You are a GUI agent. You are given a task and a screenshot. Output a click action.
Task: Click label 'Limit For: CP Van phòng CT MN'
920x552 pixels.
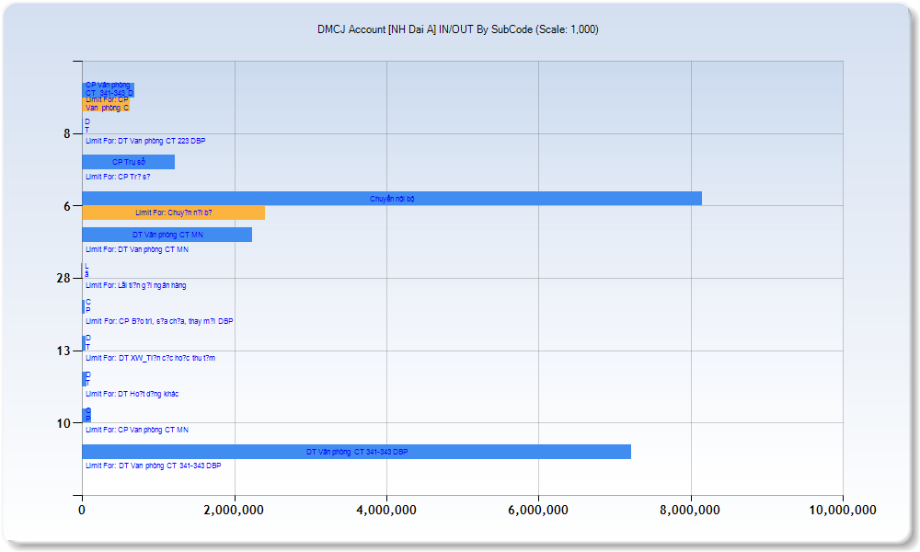[x=137, y=430]
